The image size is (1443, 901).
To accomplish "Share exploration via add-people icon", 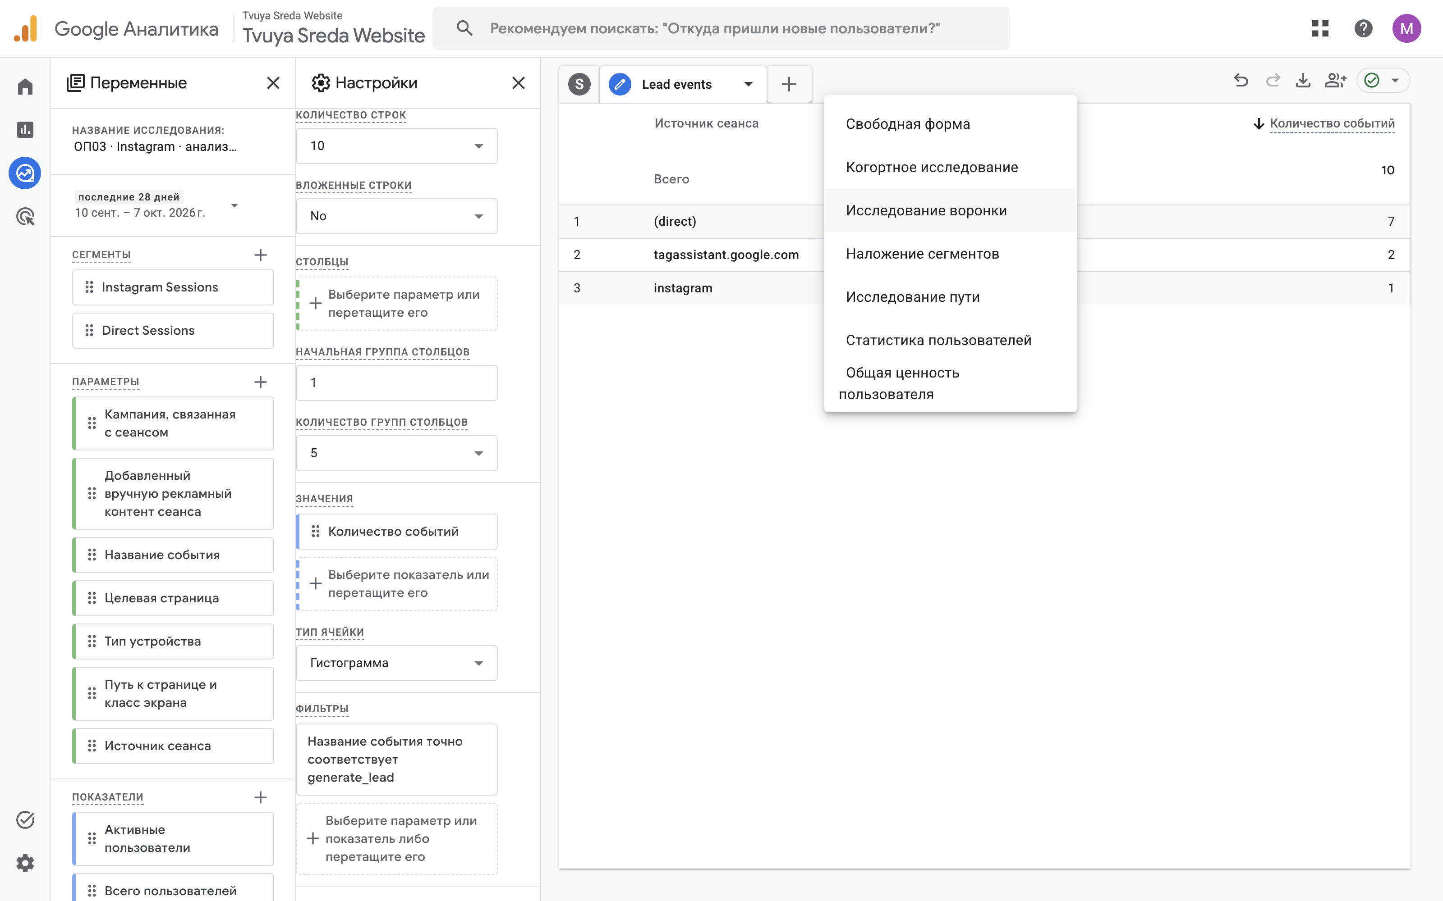I will click(1335, 81).
